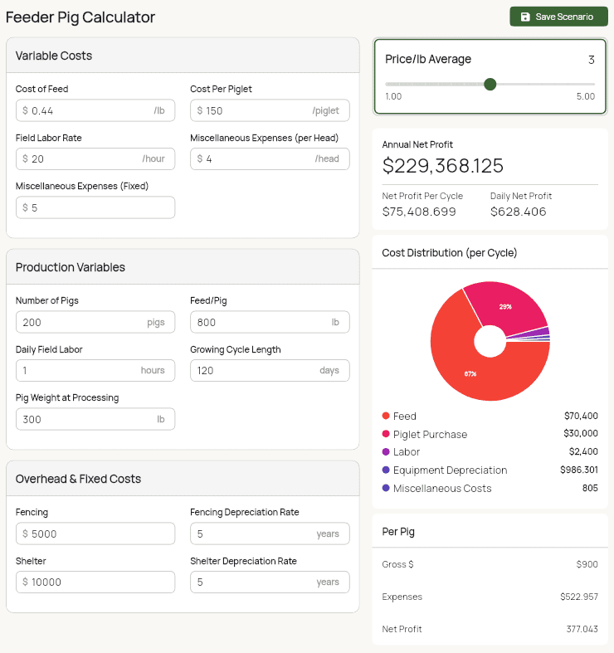This screenshot has width=614, height=653.
Task: Click the Price/lb Average slider handle
Action: 490,84
